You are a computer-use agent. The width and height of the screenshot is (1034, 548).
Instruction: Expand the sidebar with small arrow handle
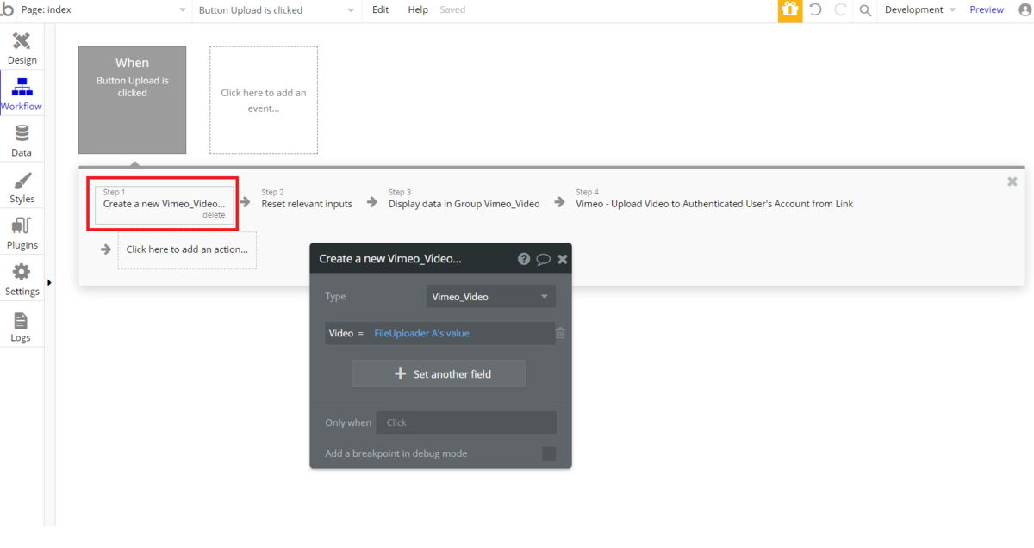pyautogui.click(x=48, y=282)
